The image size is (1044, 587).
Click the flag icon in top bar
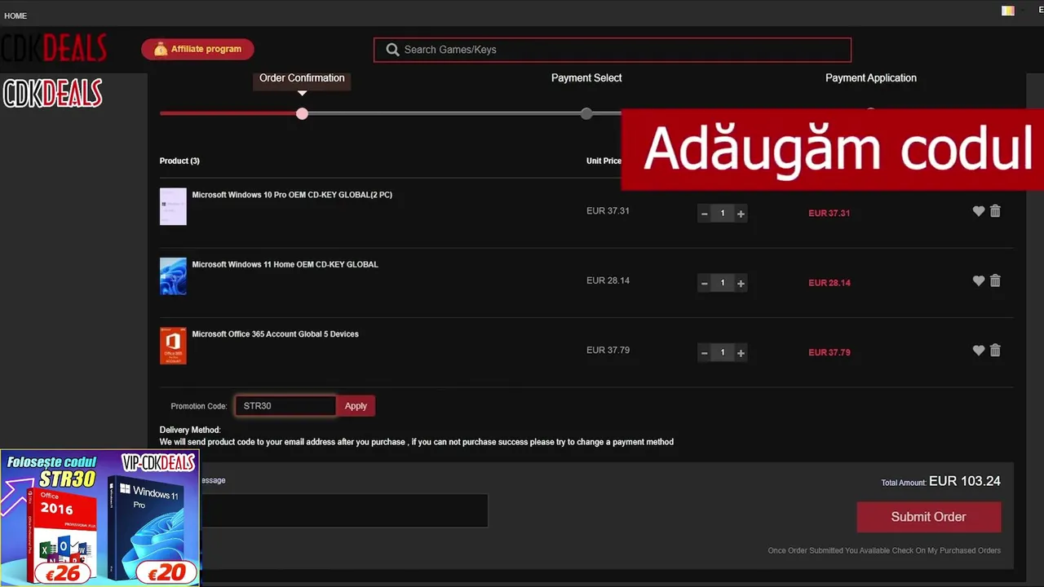click(x=1008, y=11)
